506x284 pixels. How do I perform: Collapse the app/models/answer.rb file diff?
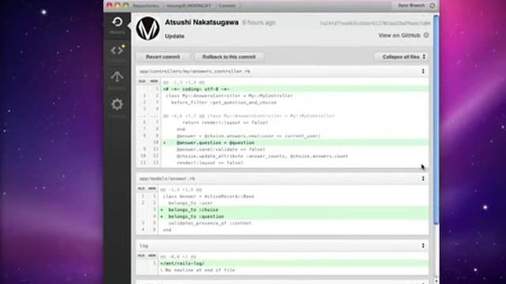tap(423, 178)
